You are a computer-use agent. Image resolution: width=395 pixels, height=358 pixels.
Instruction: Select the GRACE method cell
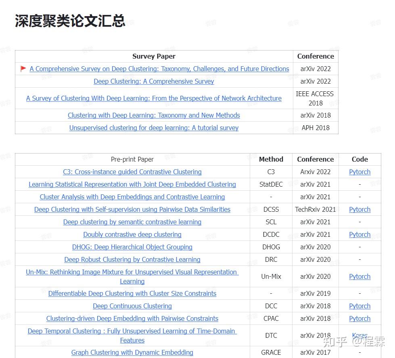(271, 353)
